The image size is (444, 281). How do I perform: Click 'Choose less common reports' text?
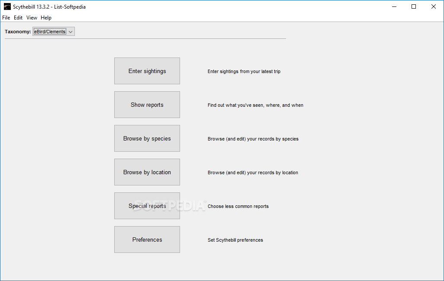pos(238,206)
